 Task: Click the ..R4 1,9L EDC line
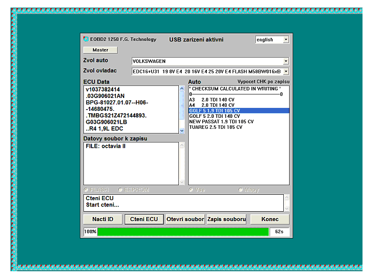pos(104,128)
